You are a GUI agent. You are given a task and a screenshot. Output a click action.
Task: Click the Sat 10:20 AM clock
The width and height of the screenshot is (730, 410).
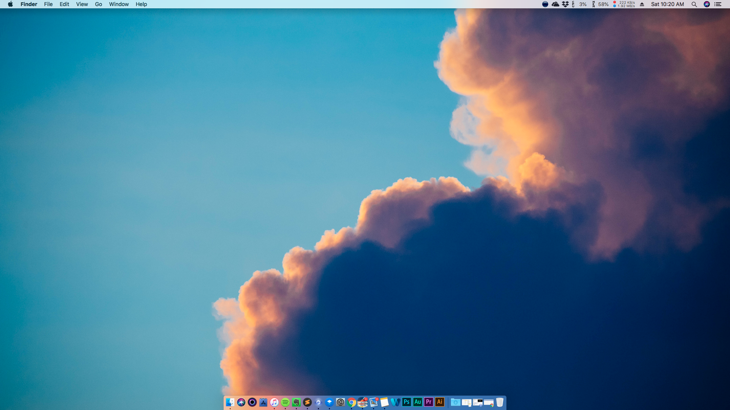tap(667, 4)
